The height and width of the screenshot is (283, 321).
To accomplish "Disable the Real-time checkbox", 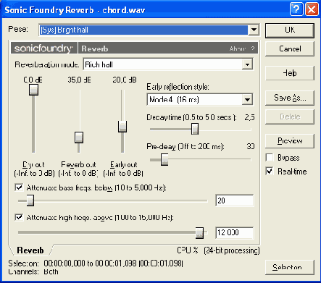I will 270,172.
